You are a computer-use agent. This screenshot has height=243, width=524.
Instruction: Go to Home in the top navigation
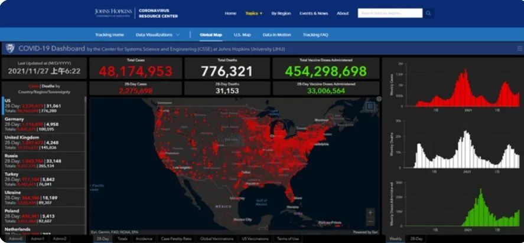pos(230,14)
